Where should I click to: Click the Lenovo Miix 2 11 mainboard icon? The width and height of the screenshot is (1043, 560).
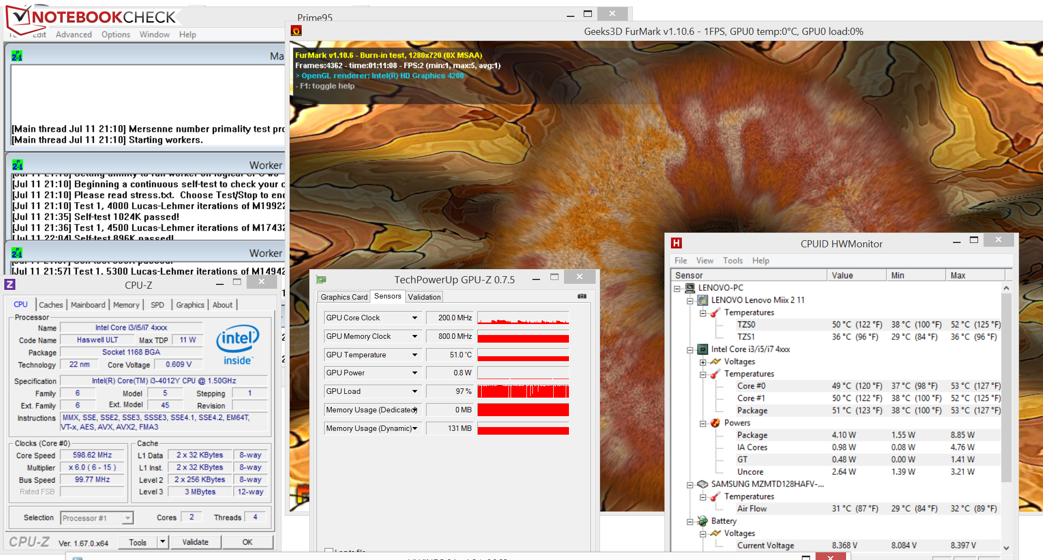click(703, 300)
